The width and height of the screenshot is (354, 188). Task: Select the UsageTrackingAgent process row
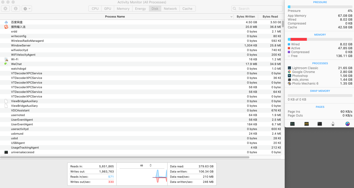pos(141,148)
